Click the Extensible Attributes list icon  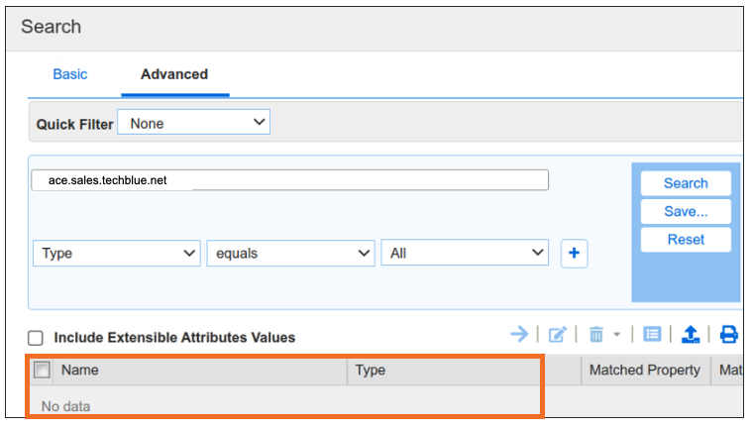652,335
